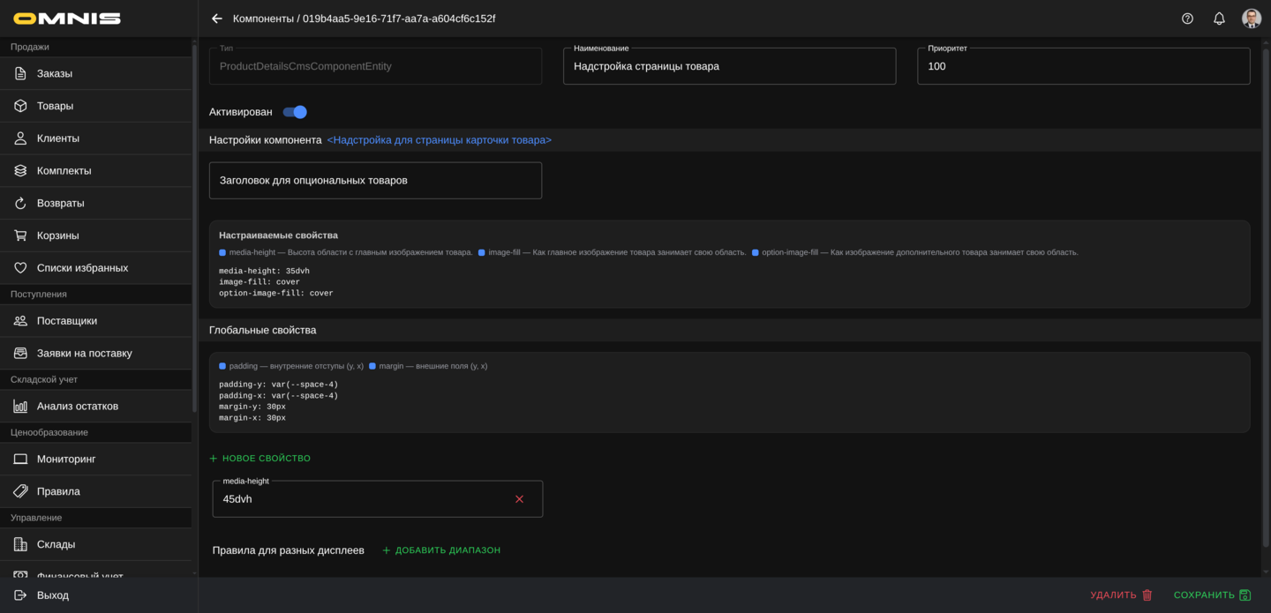Open Комплекты in sidebar
The height and width of the screenshot is (613, 1271).
click(64, 171)
